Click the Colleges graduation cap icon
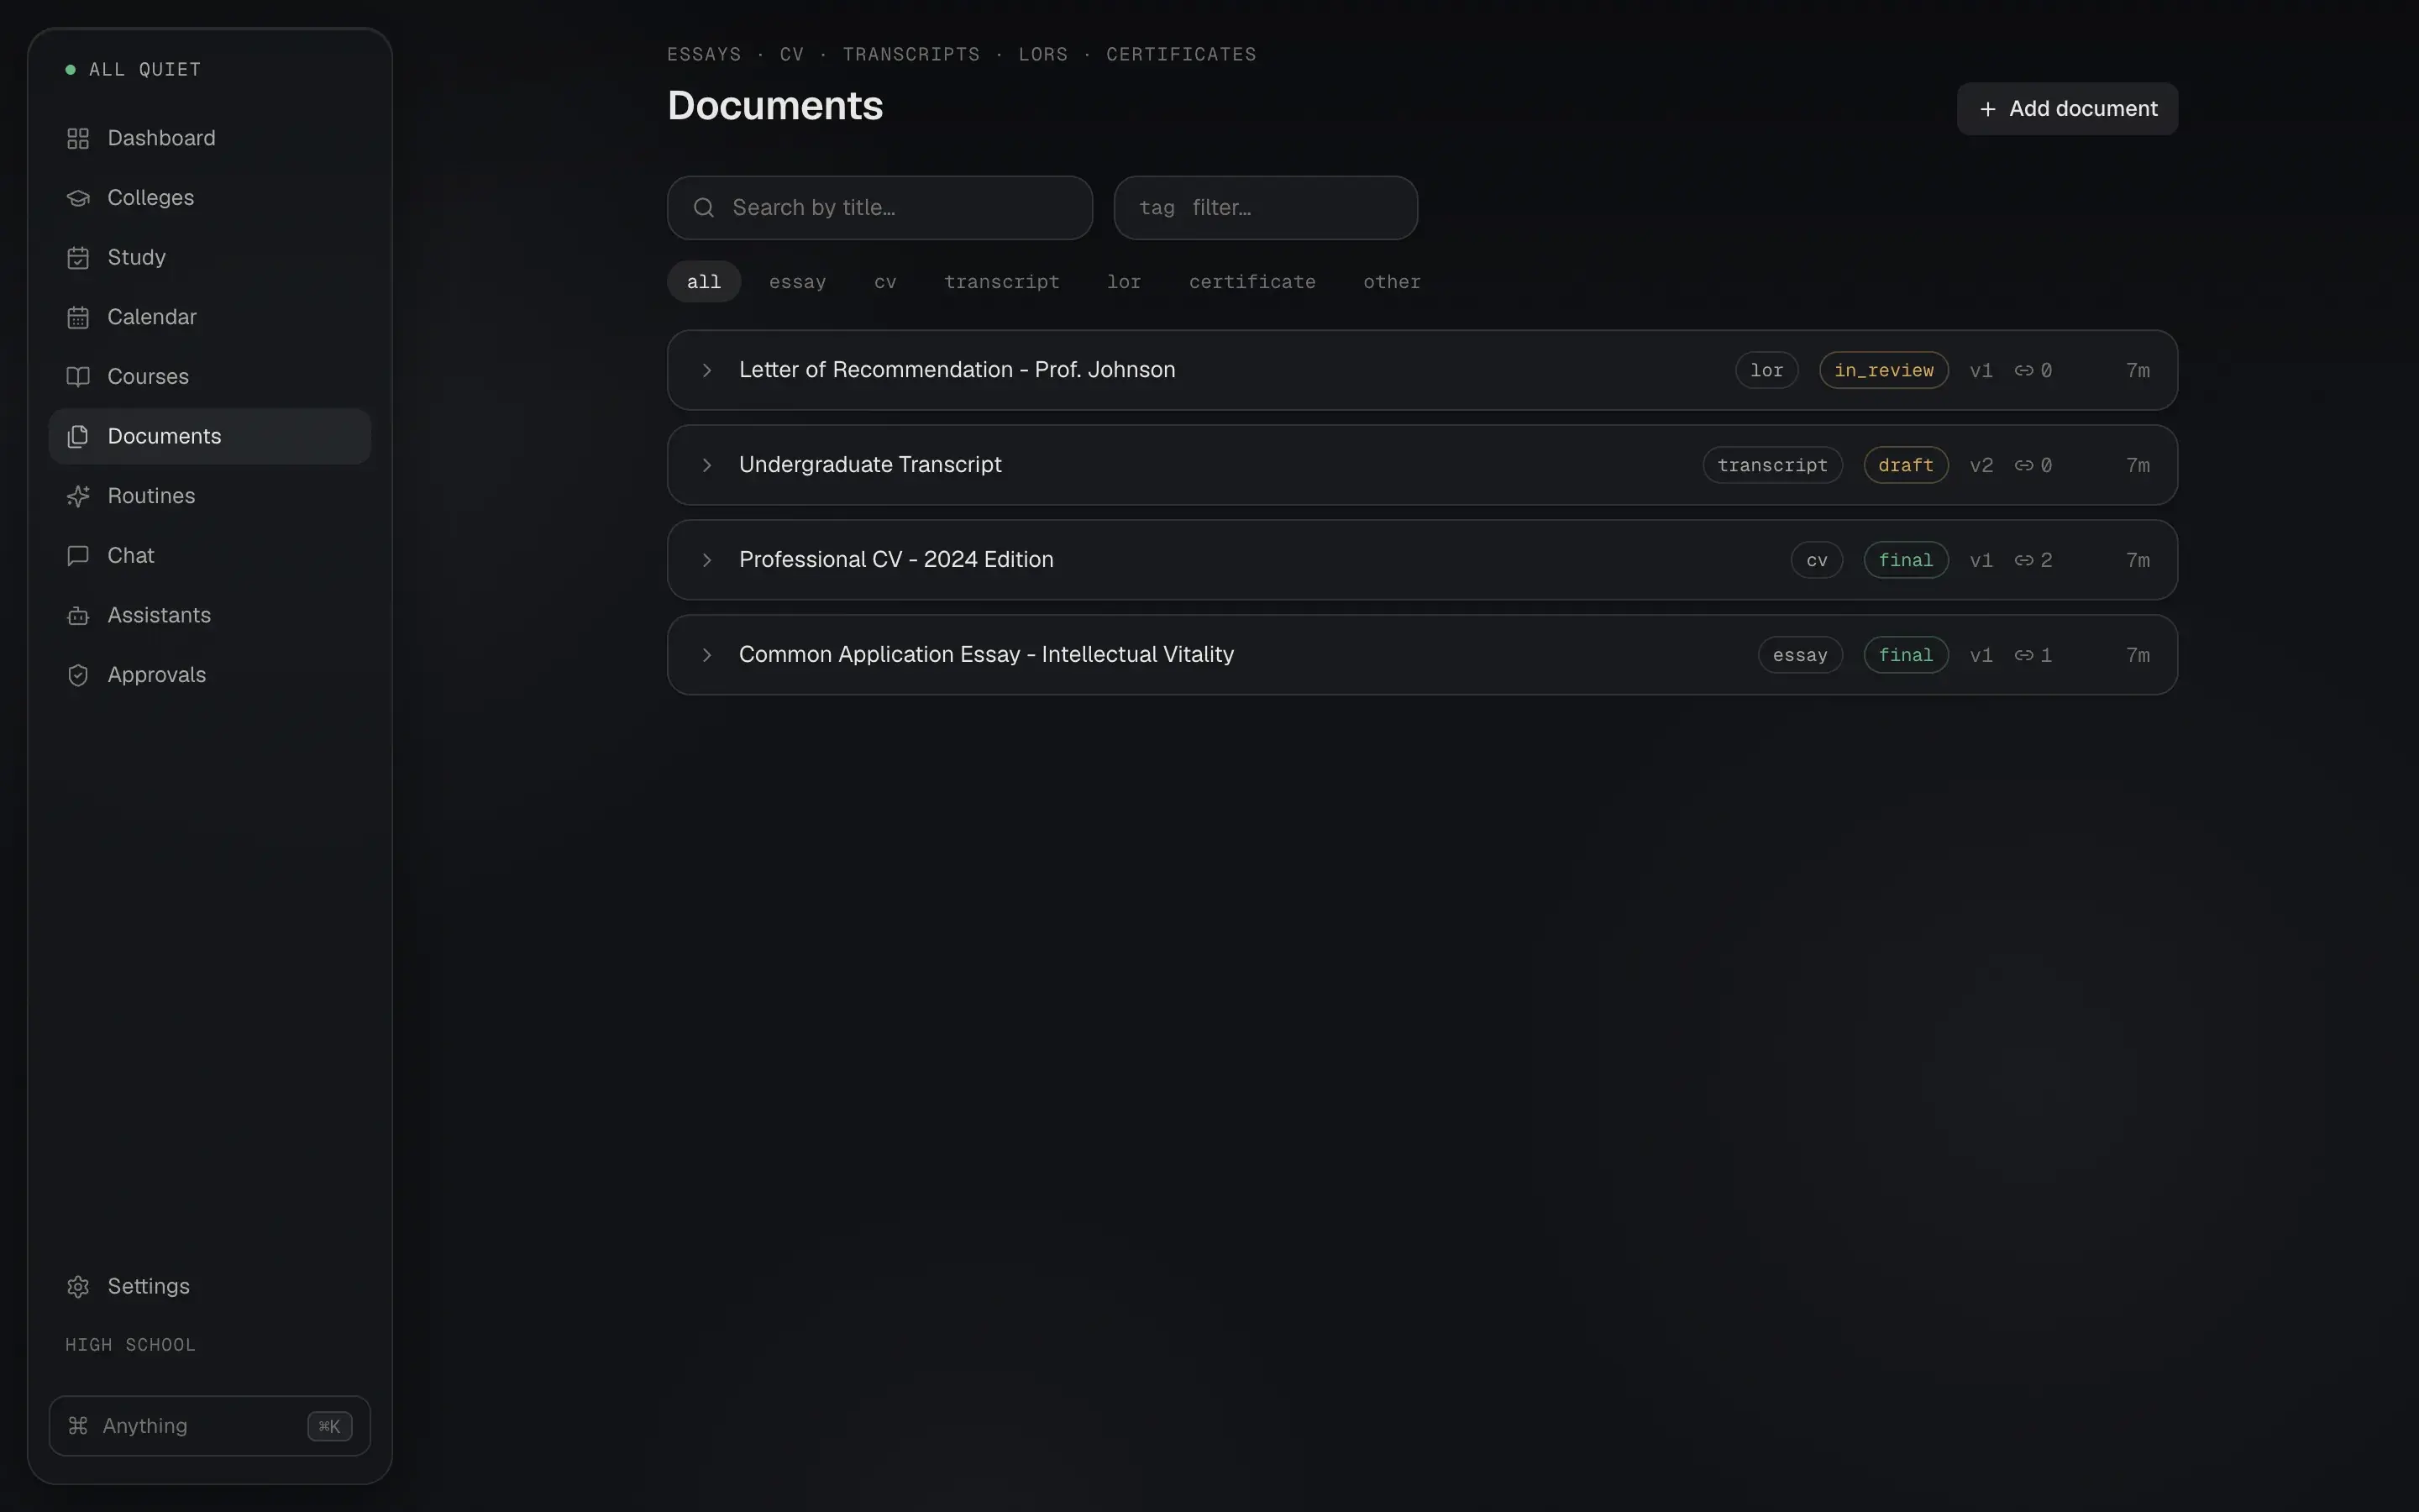This screenshot has height=1512, width=2419. (x=78, y=198)
